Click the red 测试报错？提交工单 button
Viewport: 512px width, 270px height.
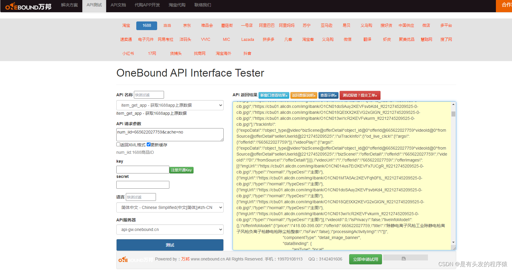tap(360, 95)
